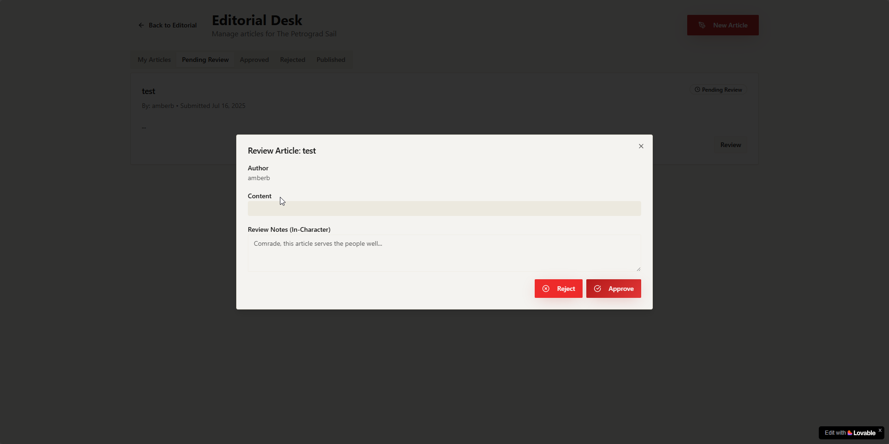889x444 pixels.
Task: Click the Content label
Action: [259, 196]
